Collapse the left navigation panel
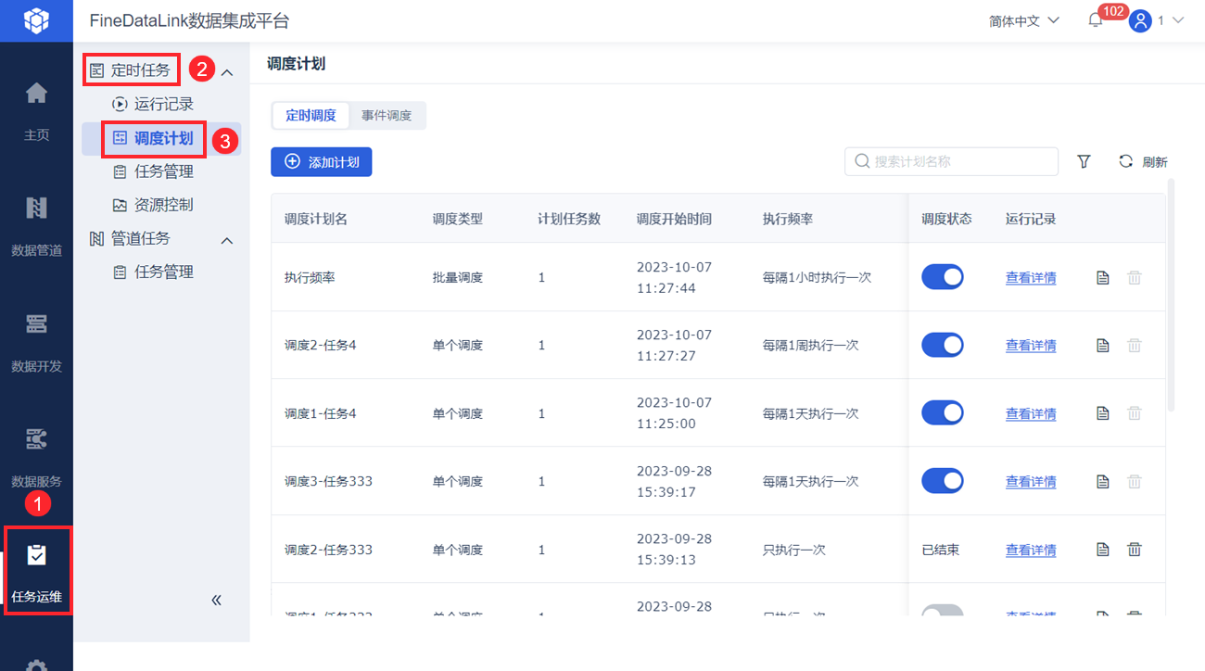Screen dimensions: 1205x671 point(217,600)
